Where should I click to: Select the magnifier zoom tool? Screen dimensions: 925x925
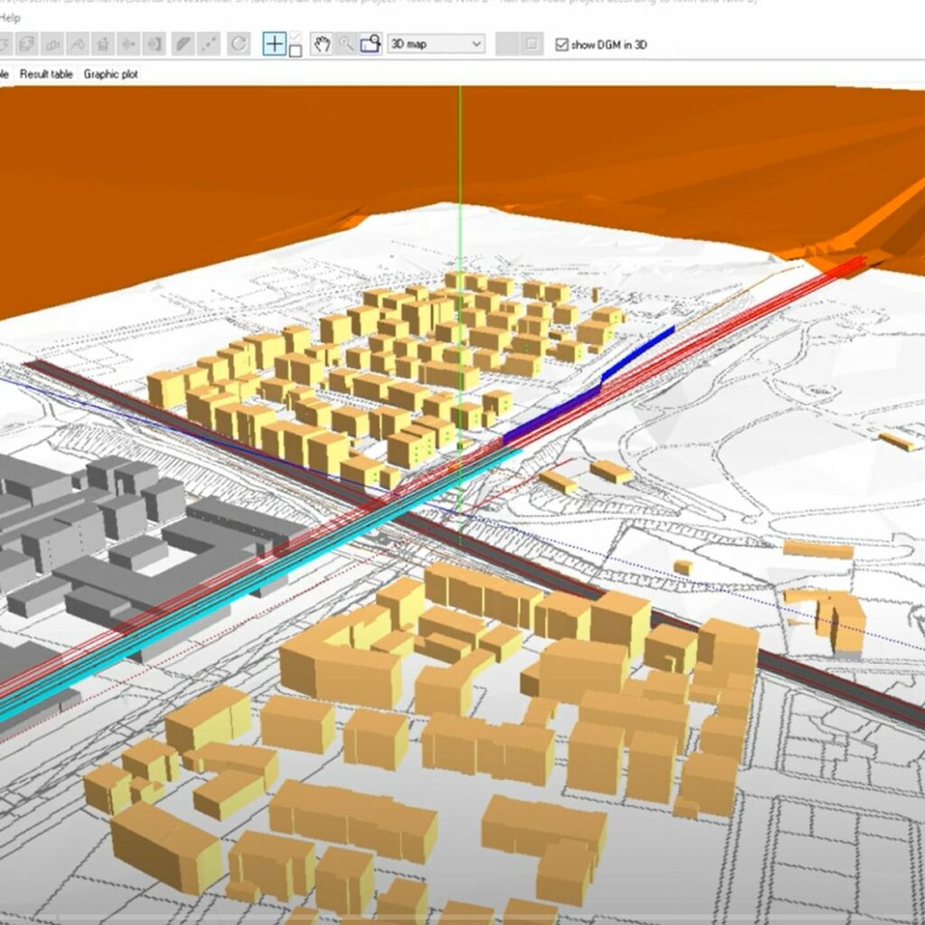coord(346,44)
